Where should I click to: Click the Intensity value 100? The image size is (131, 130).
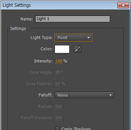(x=59, y=61)
